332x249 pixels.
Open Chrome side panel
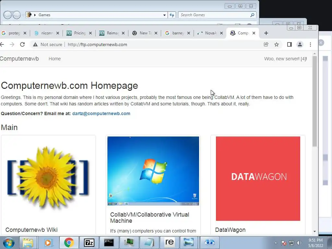pos(290,44)
